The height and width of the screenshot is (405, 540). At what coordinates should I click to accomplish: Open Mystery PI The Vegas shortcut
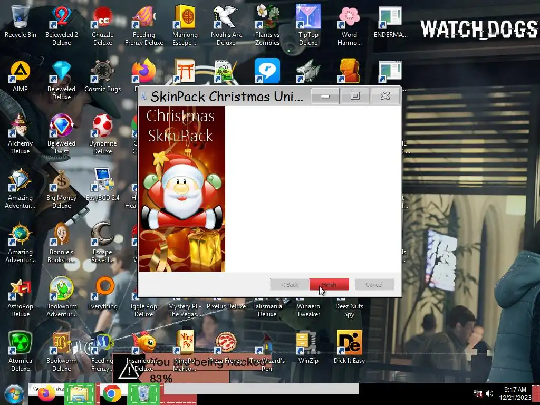click(185, 309)
